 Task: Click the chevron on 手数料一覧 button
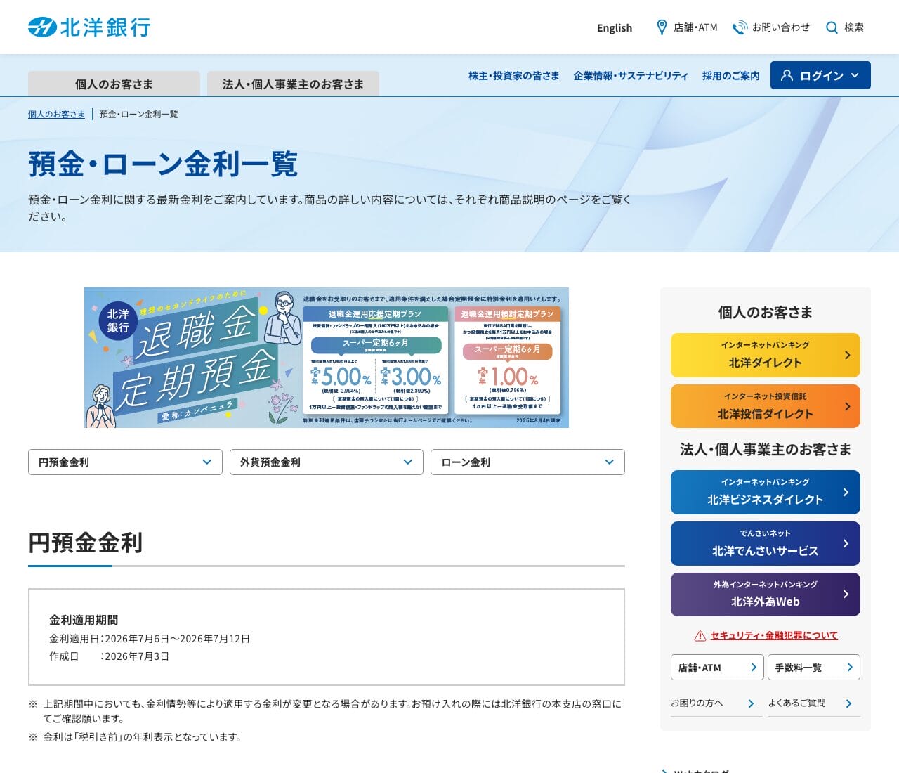850,667
